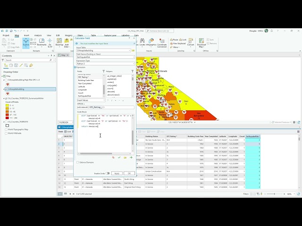The width and height of the screenshot is (302, 226).
Task: Click the verify expression green checkmark
Action: [119, 157]
